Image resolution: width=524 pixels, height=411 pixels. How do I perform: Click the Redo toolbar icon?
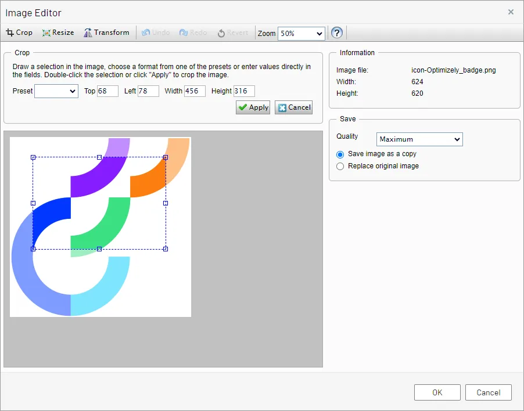pos(184,33)
